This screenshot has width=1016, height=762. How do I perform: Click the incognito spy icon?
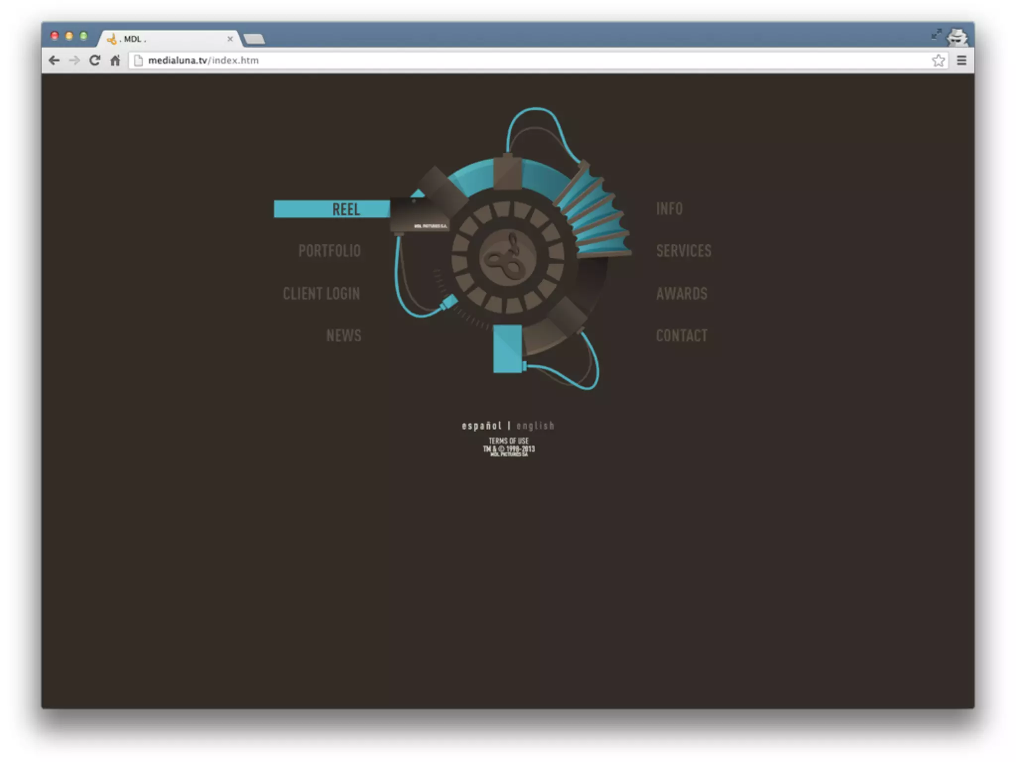click(x=957, y=37)
